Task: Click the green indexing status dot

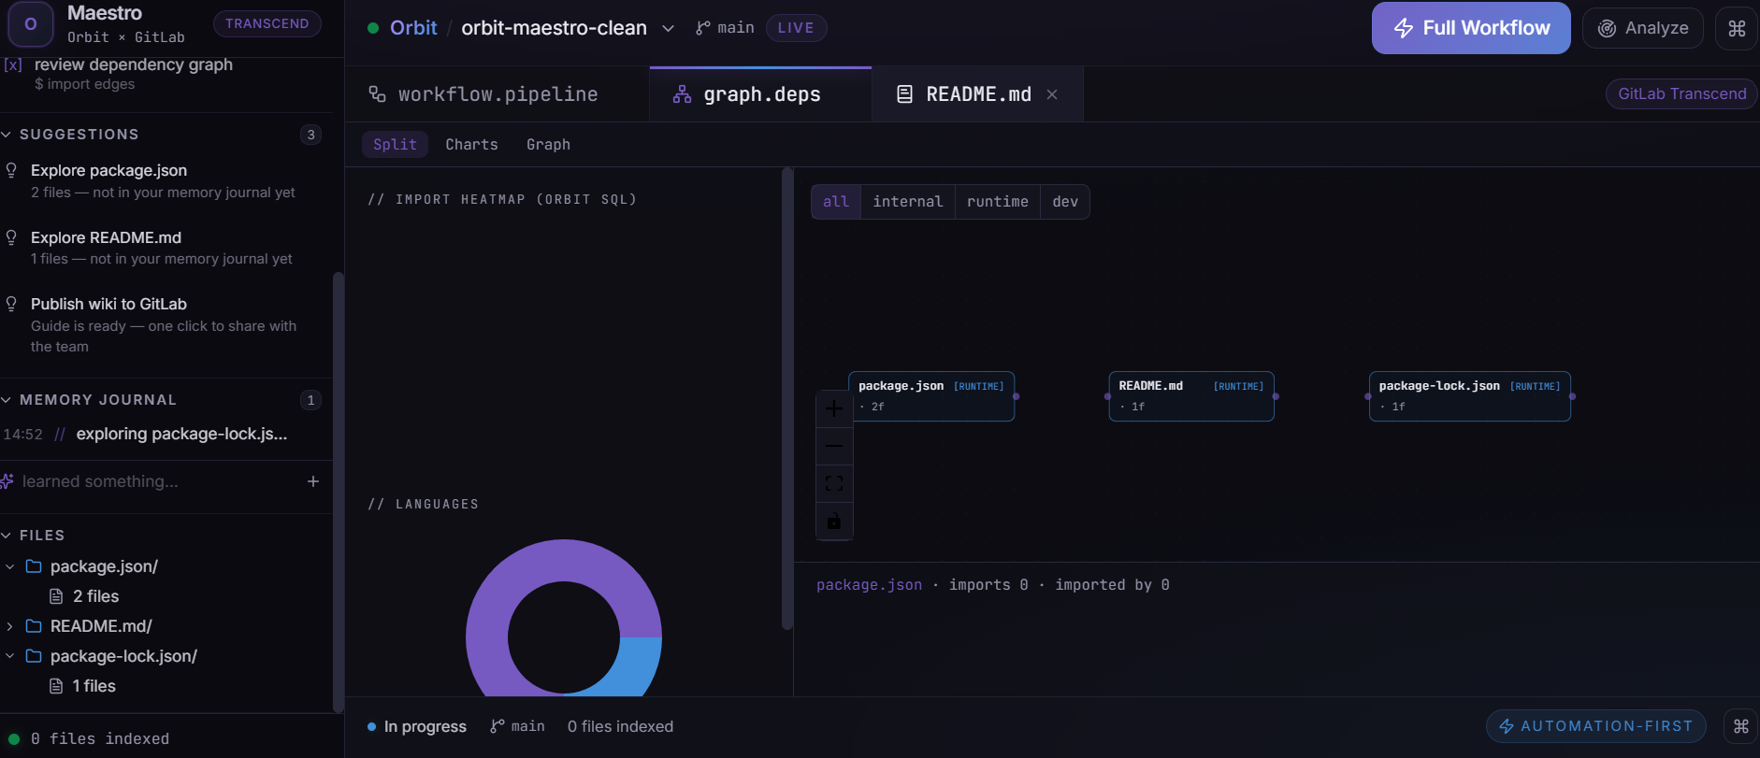Action: [x=14, y=739]
